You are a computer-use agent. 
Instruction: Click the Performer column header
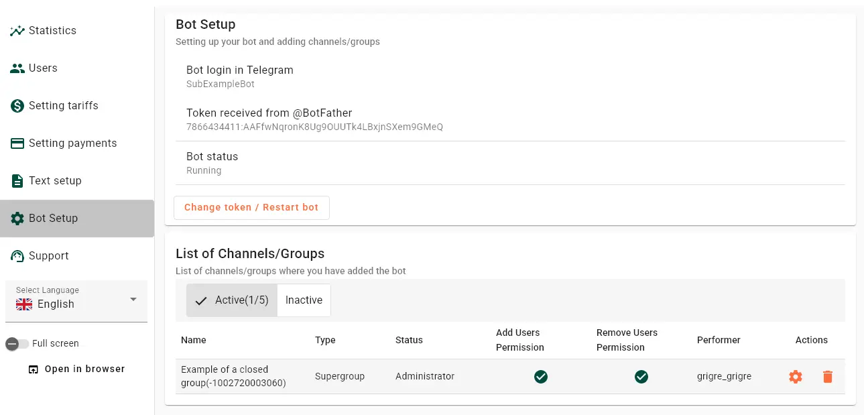point(719,341)
